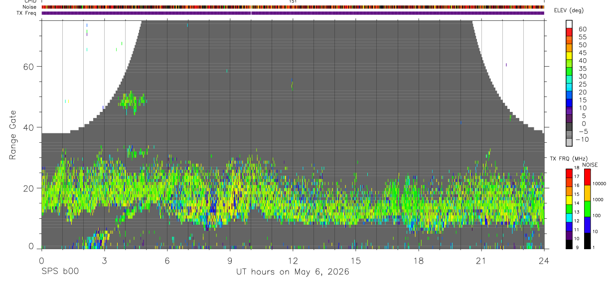The width and height of the screenshot is (612, 282).
Task: Click the black 9 MHz TX frequency swatch
Action: (x=570, y=245)
